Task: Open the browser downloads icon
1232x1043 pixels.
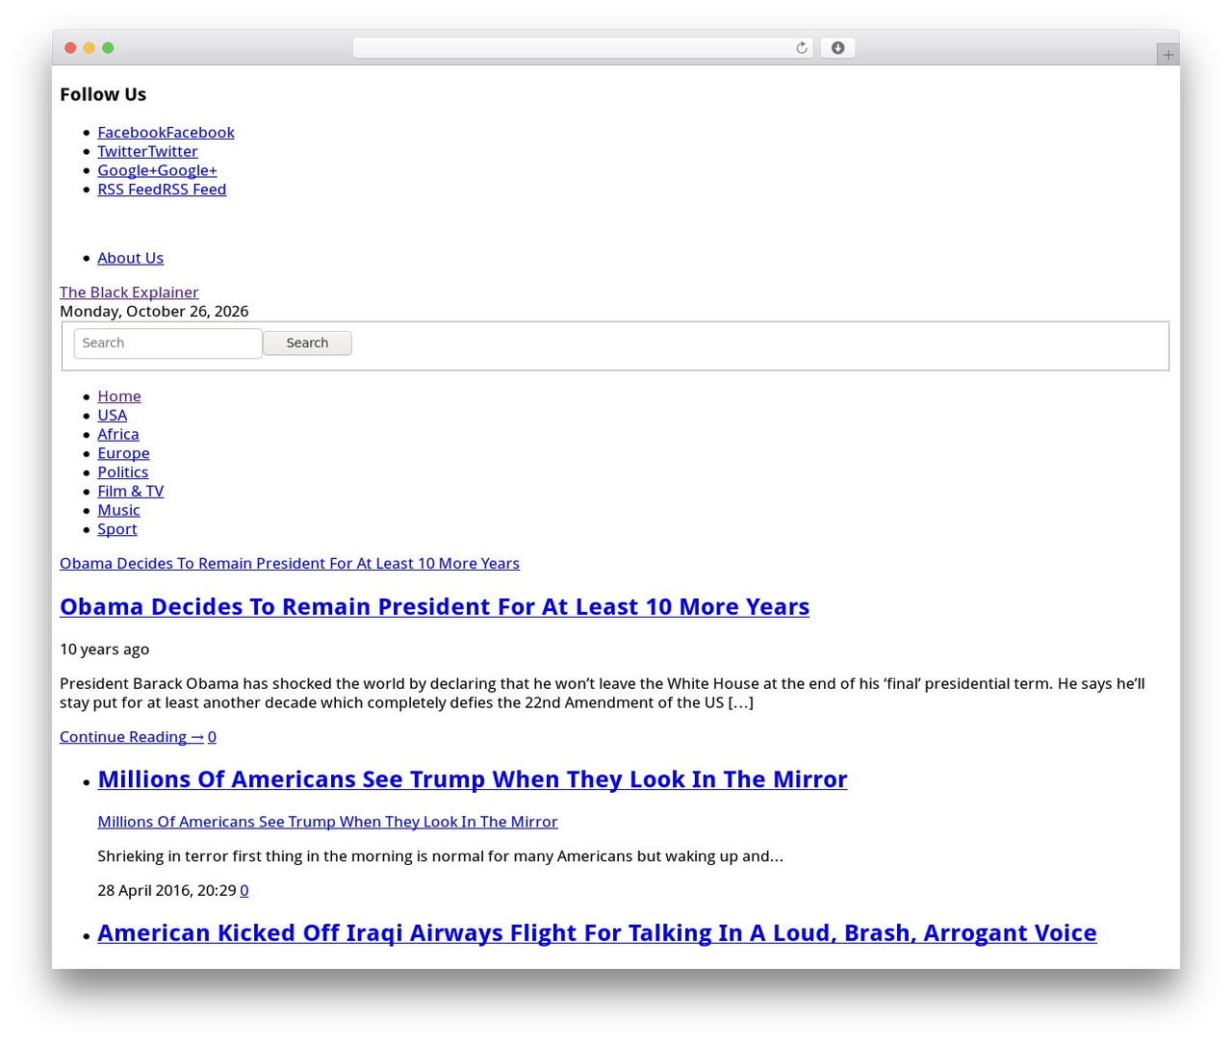Action: click(x=837, y=48)
